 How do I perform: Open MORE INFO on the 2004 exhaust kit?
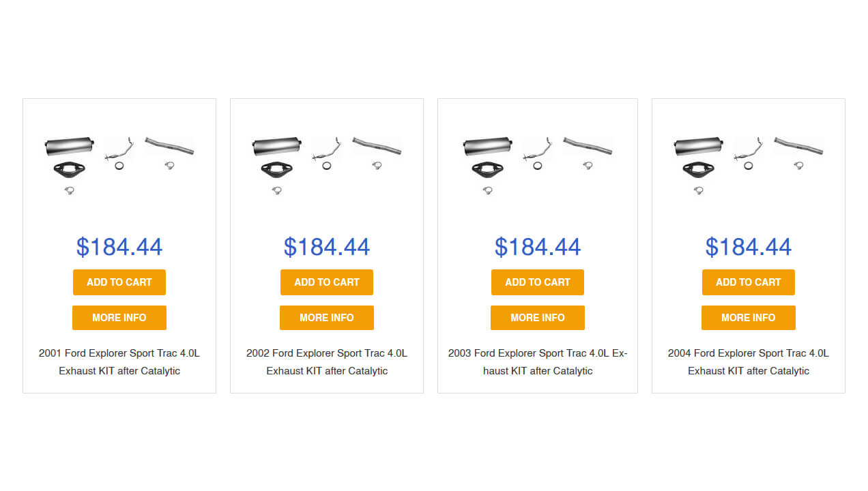(748, 317)
